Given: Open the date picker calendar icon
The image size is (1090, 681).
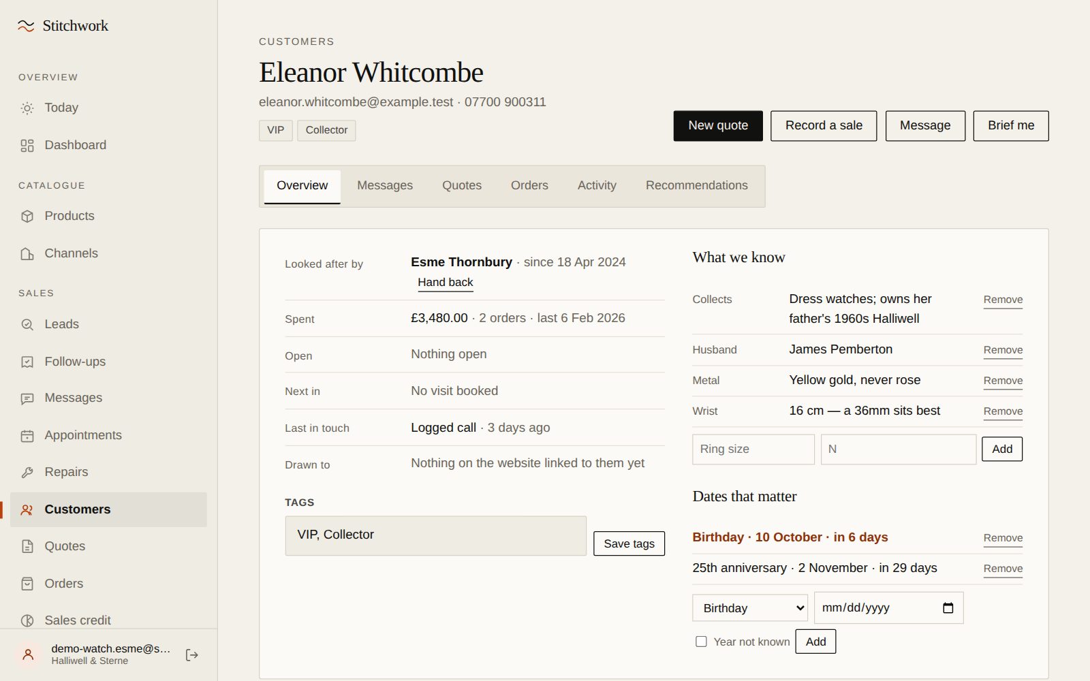Looking at the screenshot, I should point(948,608).
